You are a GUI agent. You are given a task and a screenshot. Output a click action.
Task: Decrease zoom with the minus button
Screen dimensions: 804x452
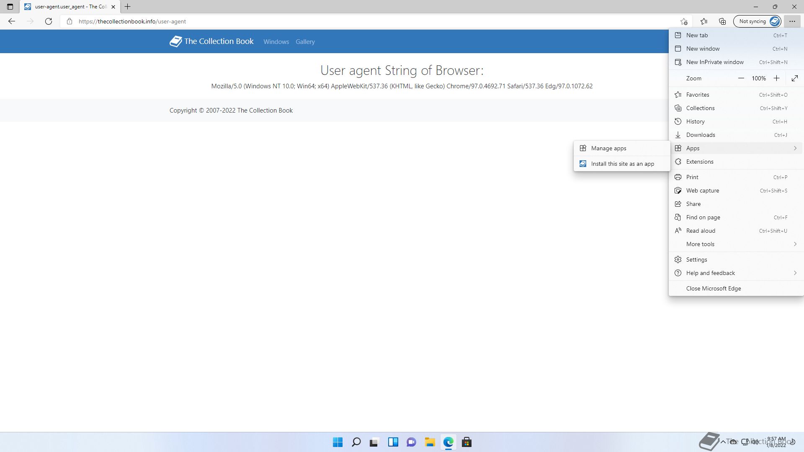click(741, 78)
